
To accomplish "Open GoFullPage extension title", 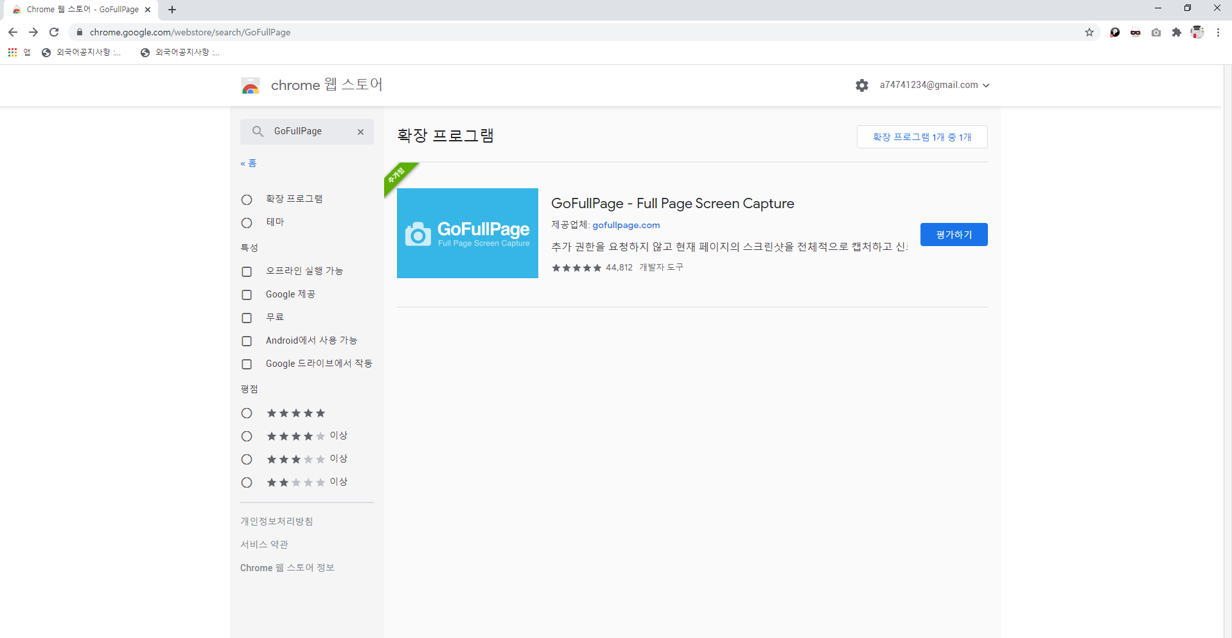I will (673, 204).
